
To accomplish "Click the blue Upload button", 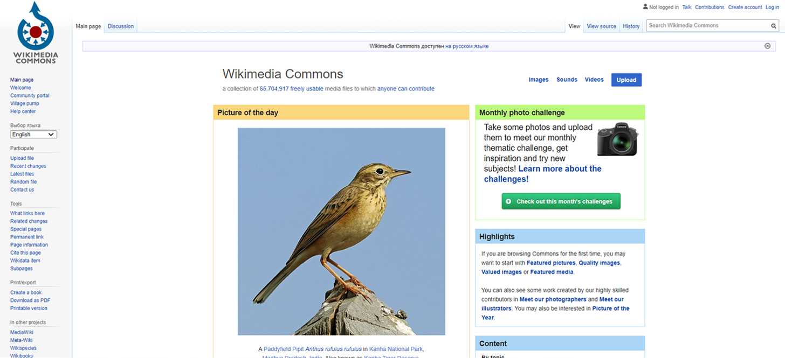I will coord(626,80).
